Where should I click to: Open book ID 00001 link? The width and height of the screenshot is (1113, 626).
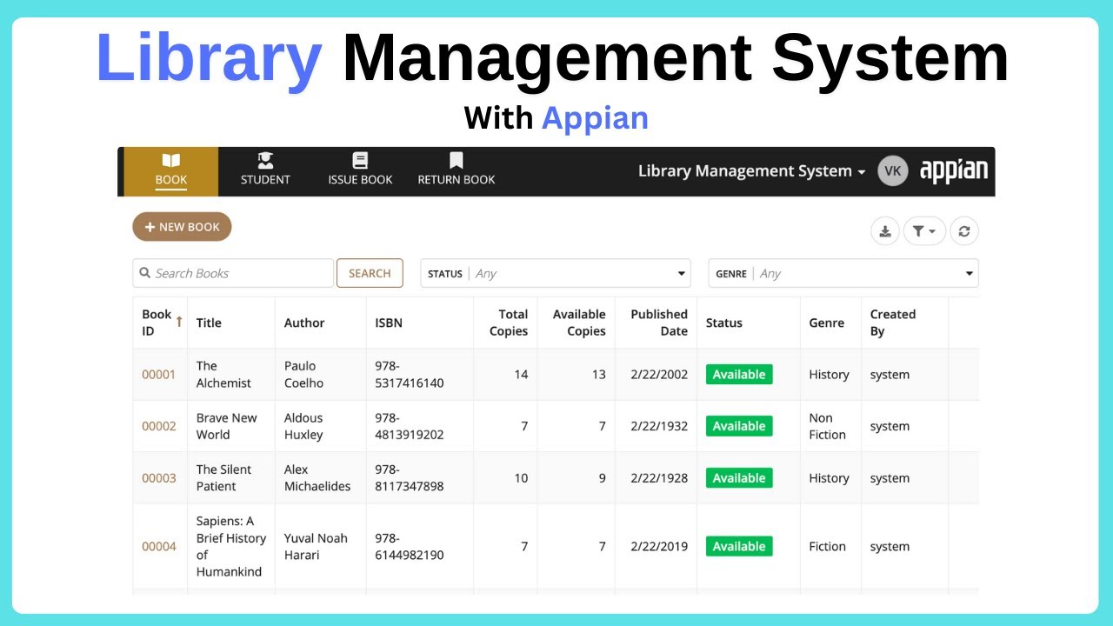coord(158,375)
